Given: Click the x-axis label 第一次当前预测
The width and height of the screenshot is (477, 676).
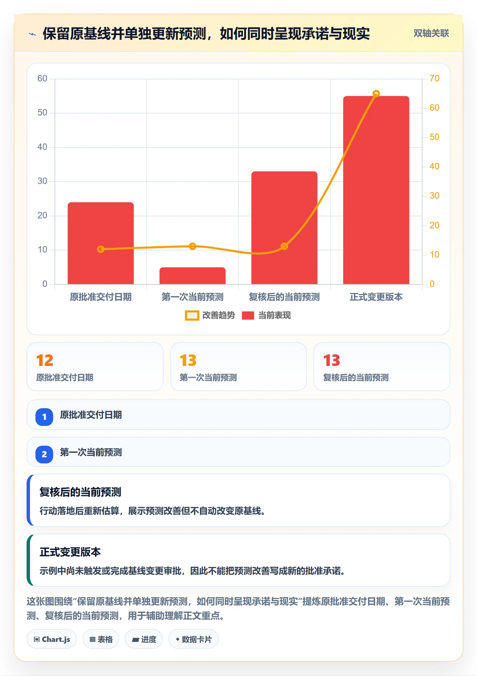Looking at the screenshot, I should coord(193,297).
